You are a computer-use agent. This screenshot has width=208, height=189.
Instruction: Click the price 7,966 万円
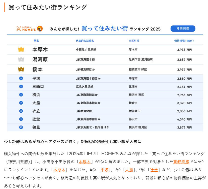click(184, 95)
